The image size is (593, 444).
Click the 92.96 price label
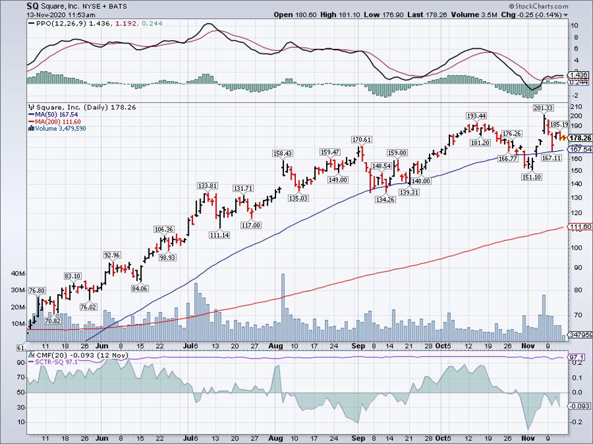112,255
